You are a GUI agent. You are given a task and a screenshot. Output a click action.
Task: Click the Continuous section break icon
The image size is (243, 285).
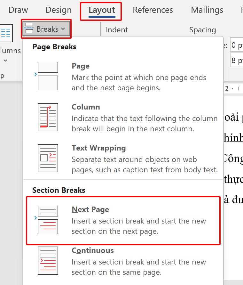click(48, 261)
